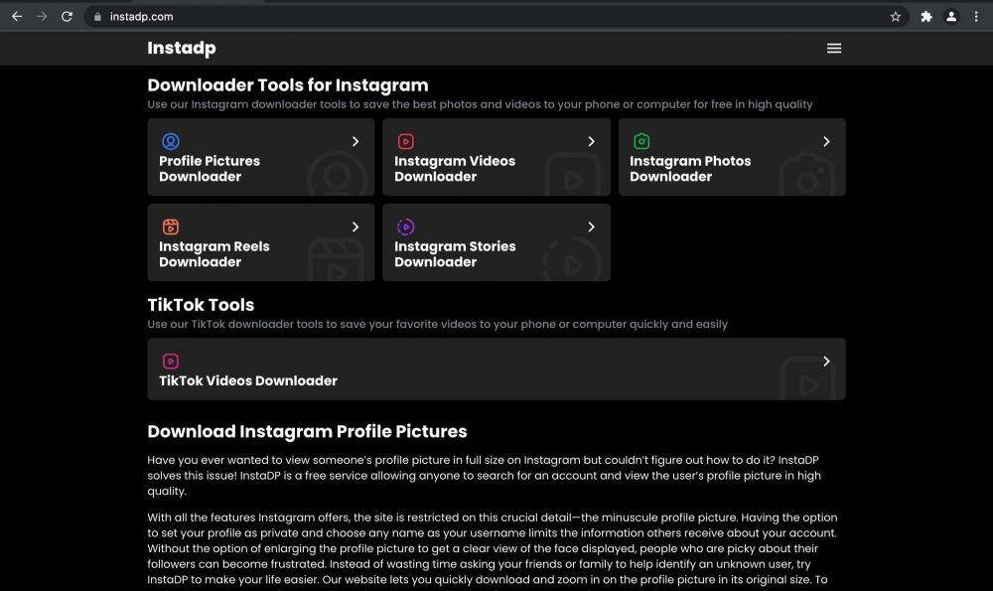Open Profile Pictures Downloader
This screenshot has height=591, width=993.
(x=261, y=157)
